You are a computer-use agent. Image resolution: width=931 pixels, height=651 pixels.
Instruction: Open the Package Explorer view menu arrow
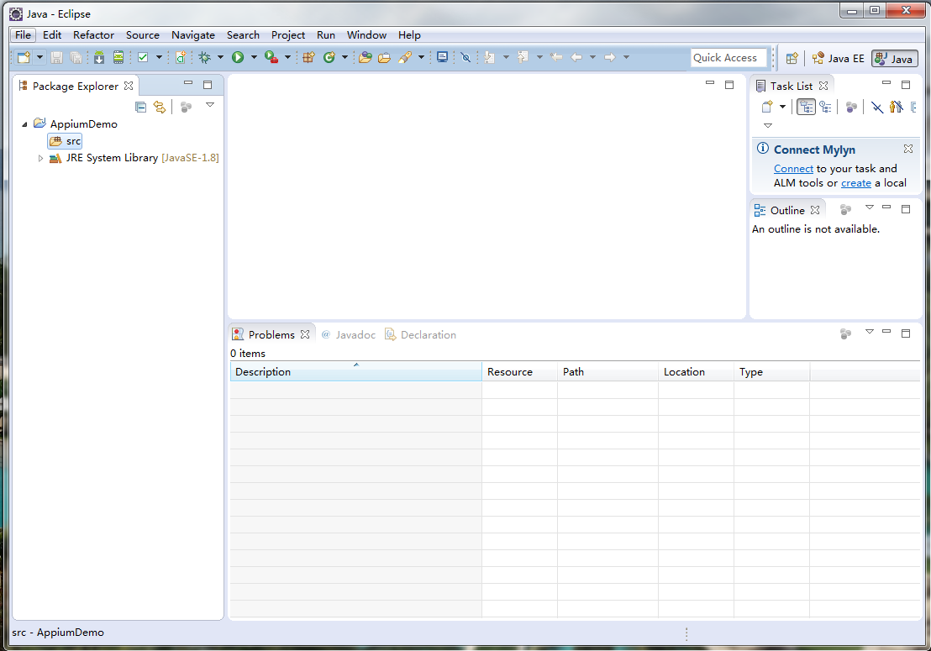(209, 104)
